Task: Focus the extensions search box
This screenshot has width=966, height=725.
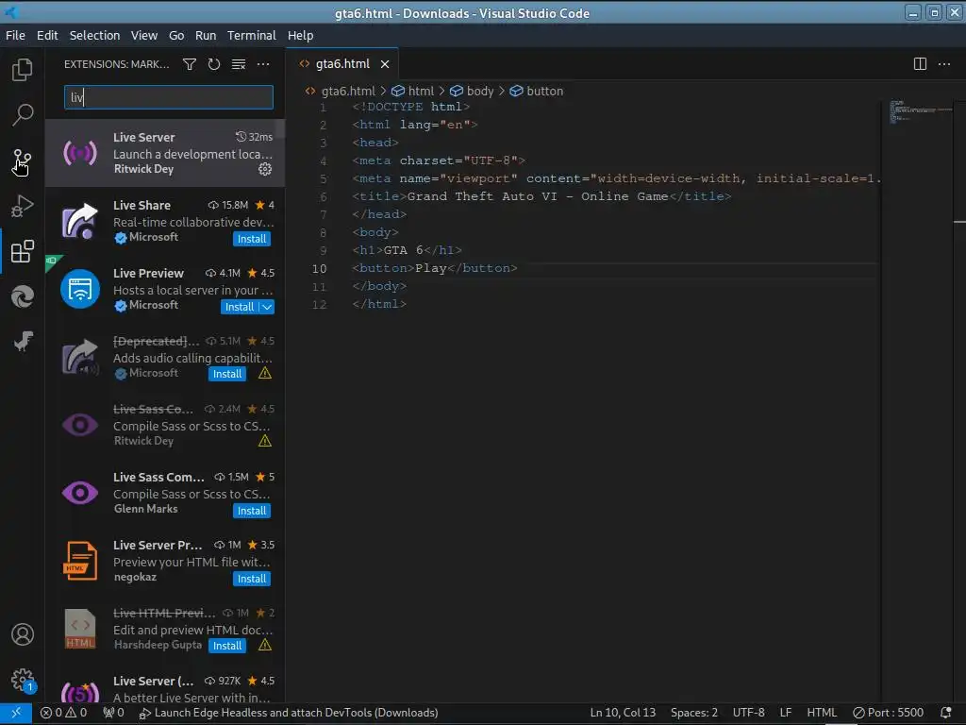Action: [168, 97]
